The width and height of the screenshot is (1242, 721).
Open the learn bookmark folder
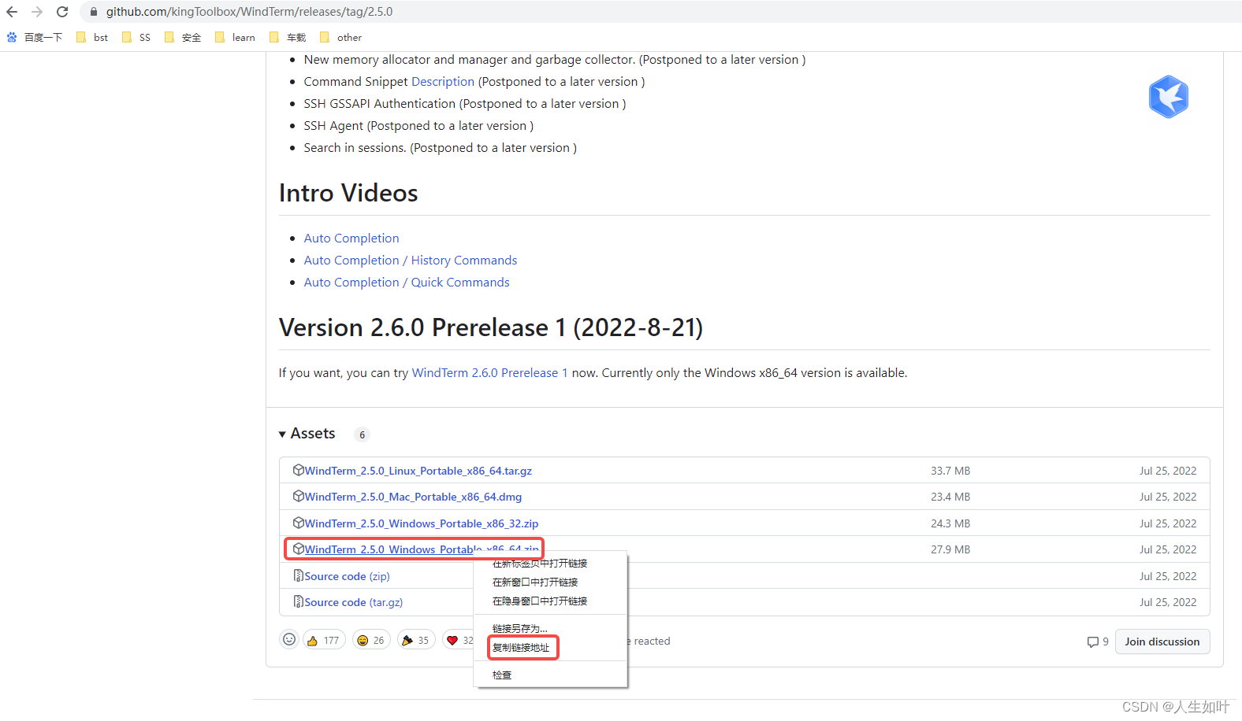click(235, 37)
